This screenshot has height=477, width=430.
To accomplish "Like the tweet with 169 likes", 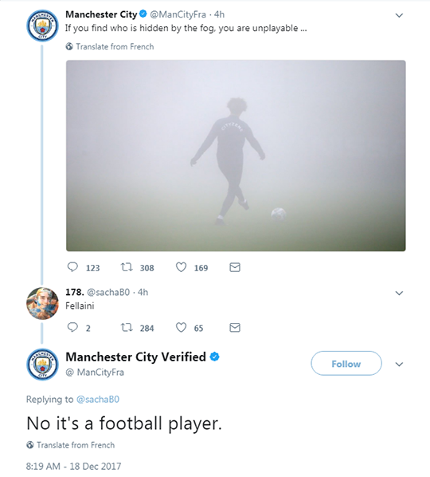I will [181, 267].
